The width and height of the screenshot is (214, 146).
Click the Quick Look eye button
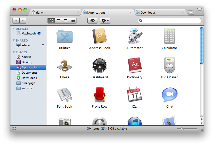tap(93, 21)
